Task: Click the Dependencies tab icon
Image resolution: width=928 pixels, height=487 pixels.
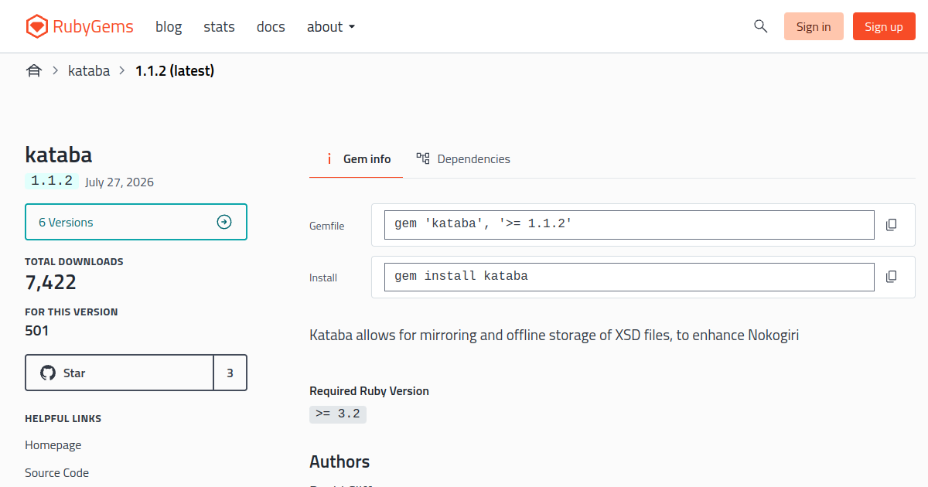Action: (x=423, y=158)
